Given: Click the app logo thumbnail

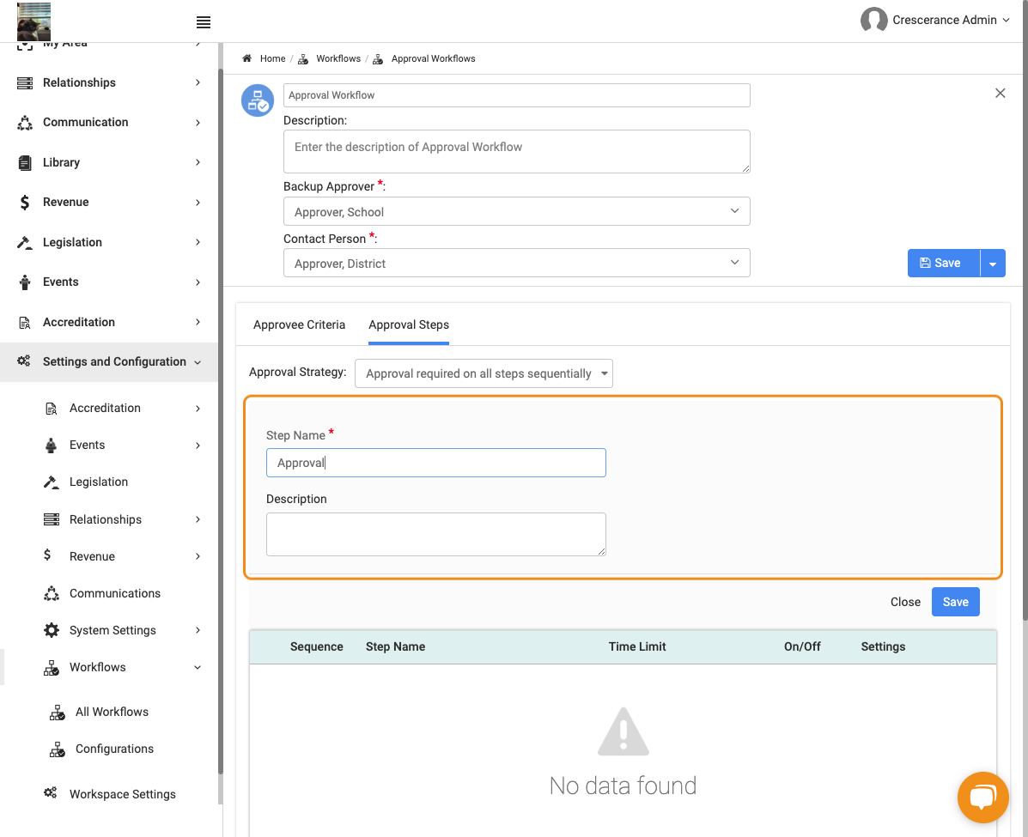Looking at the screenshot, I should coord(33,21).
